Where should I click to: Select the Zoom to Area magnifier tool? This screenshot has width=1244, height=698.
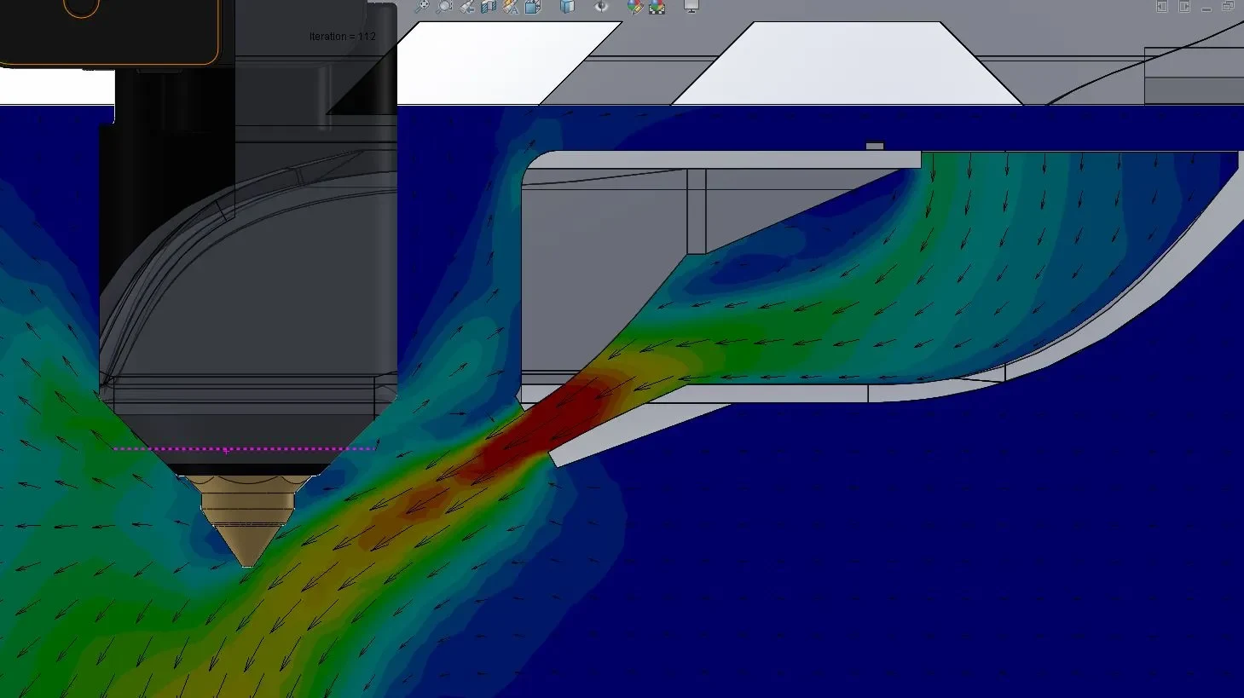tap(444, 6)
